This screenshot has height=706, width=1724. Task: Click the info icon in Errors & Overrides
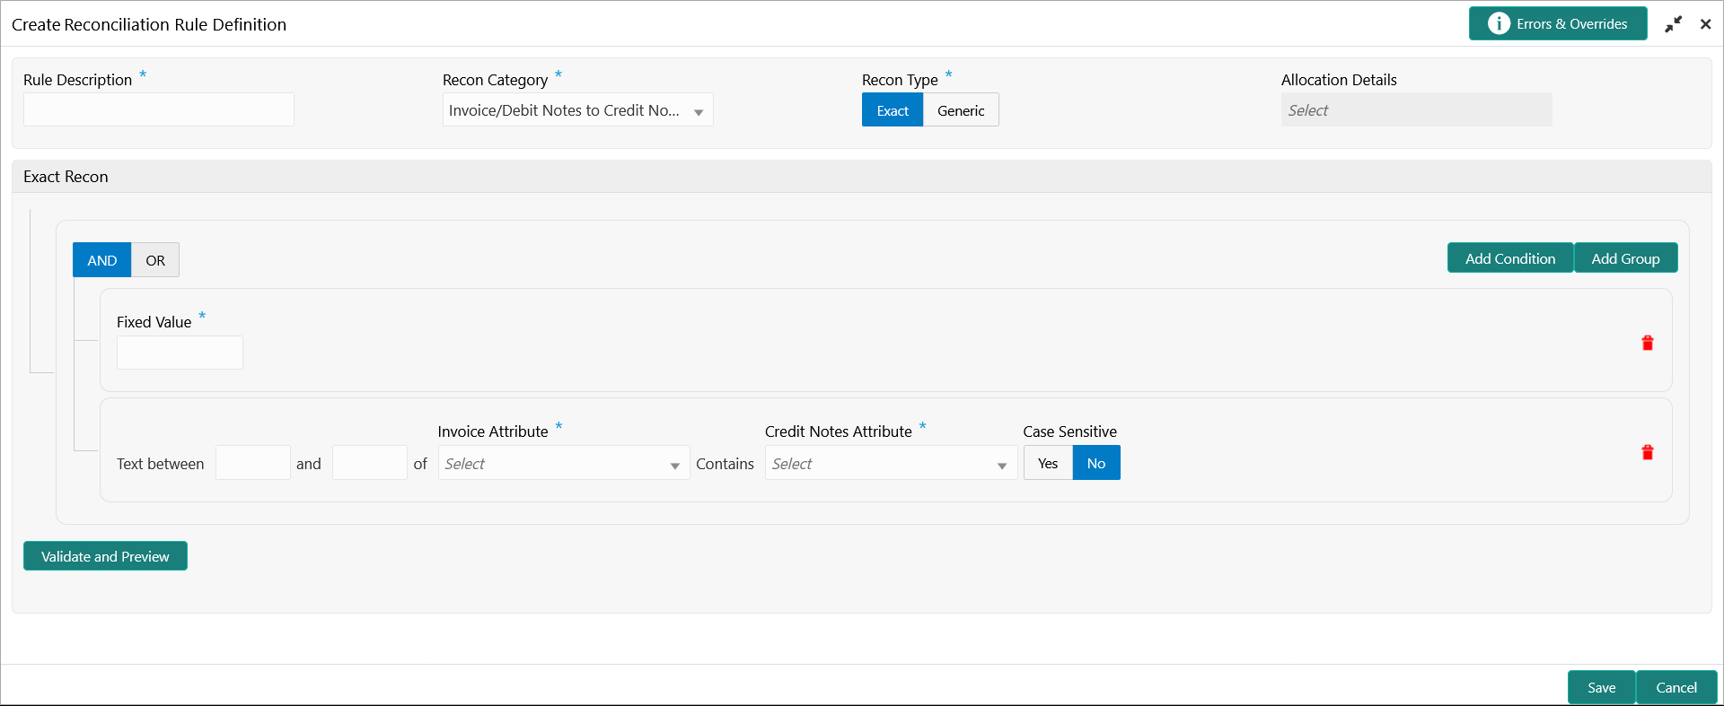pos(1499,23)
